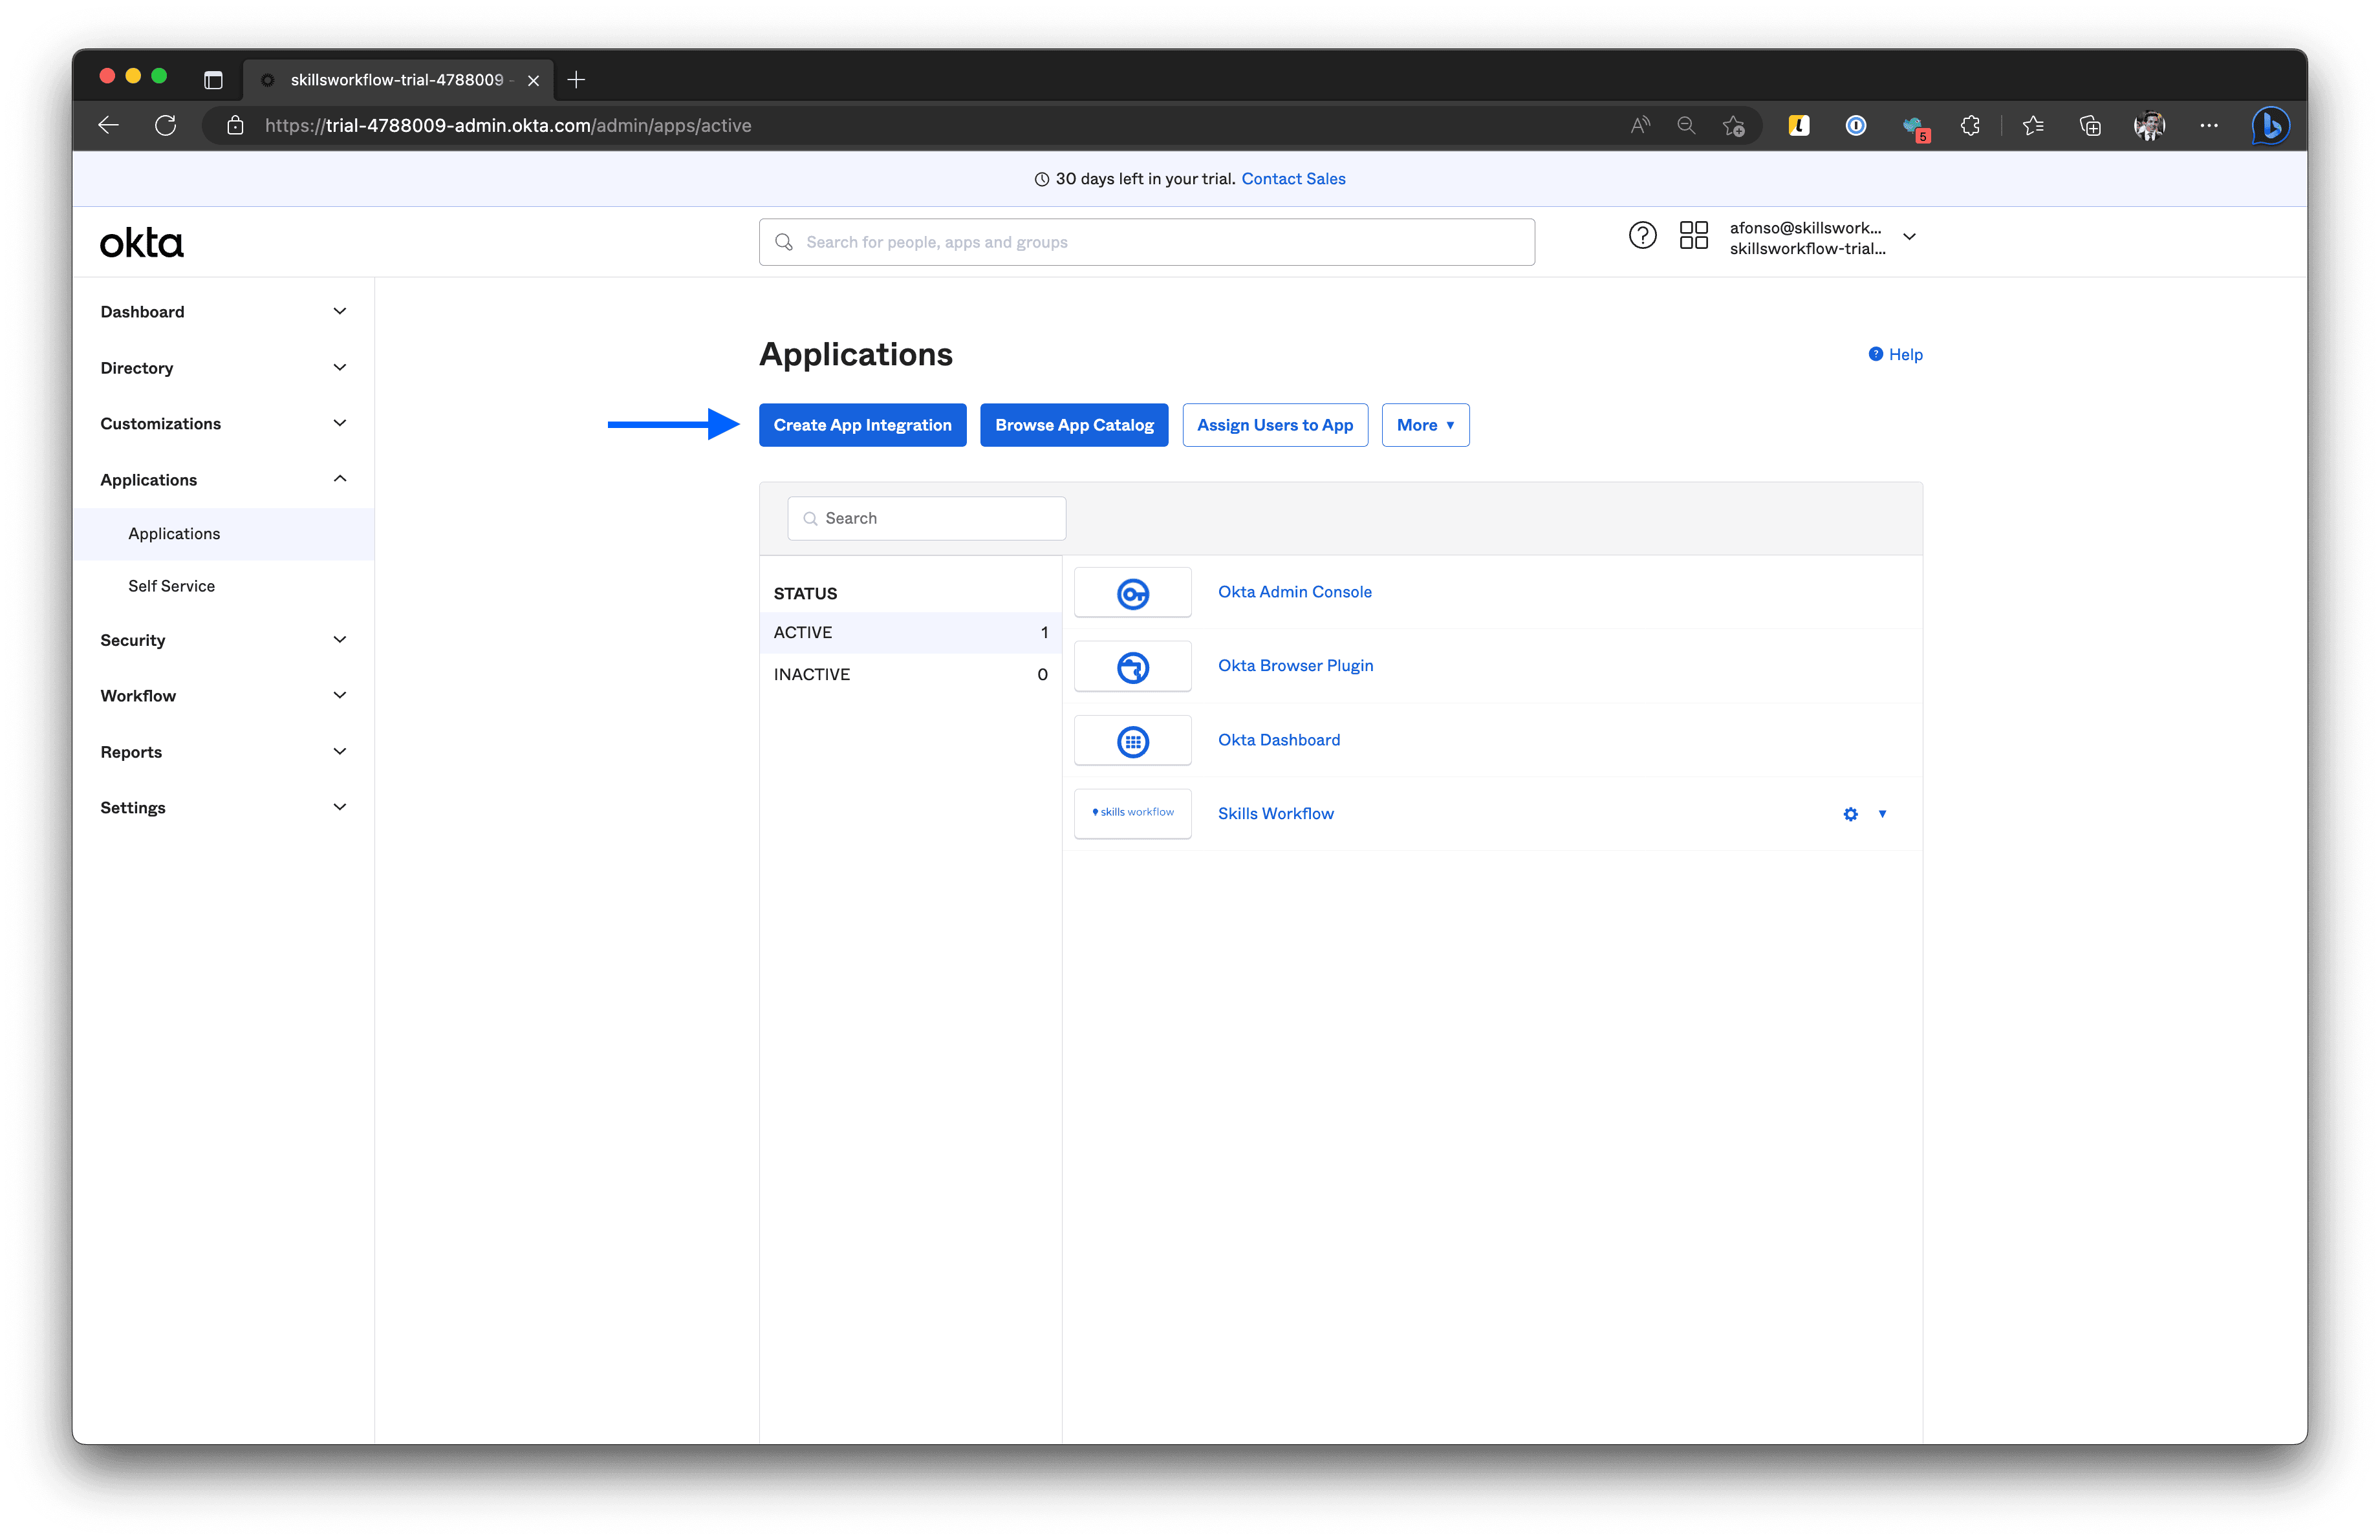This screenshot has width=2380, height=1540.
Task: Open the Bing sidebar icon
Action: tap(2270, 125)
